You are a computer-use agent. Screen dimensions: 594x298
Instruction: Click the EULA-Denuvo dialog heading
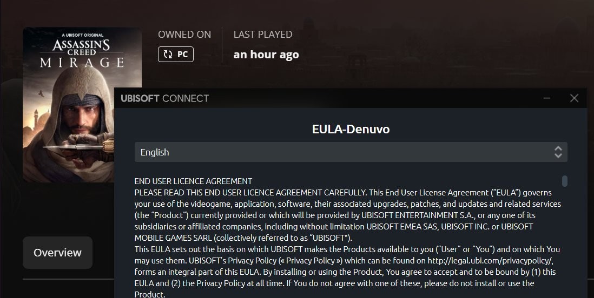tap(351, 129)
